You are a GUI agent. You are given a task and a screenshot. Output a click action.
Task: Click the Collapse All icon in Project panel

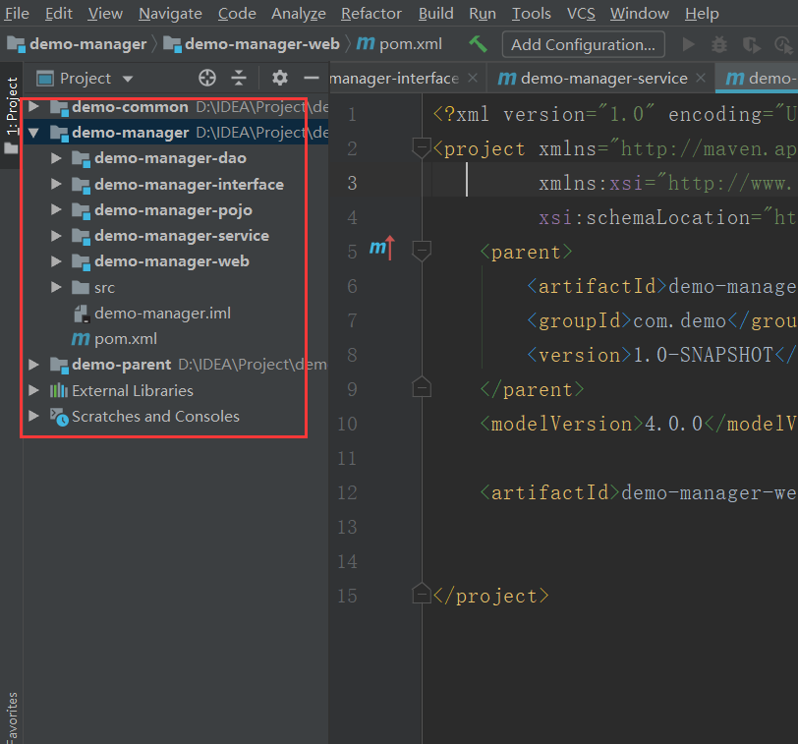click(x=239, y=78)
